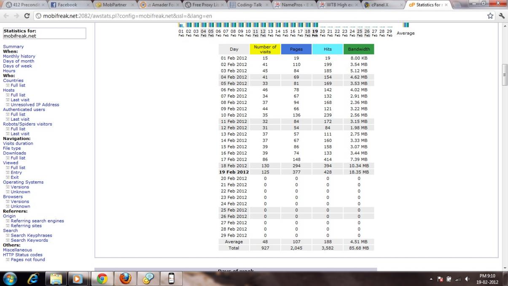Open the Windows Start menu
Viewport: 508px width, 286px height.
(10, 279)
